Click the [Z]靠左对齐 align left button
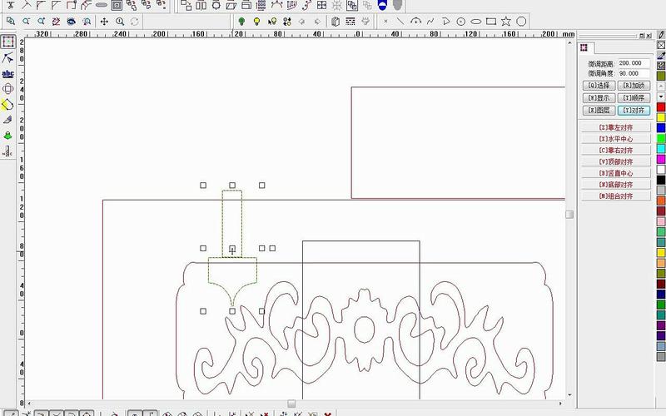Viewport: 666px width, 416px height. pos(615,127)
